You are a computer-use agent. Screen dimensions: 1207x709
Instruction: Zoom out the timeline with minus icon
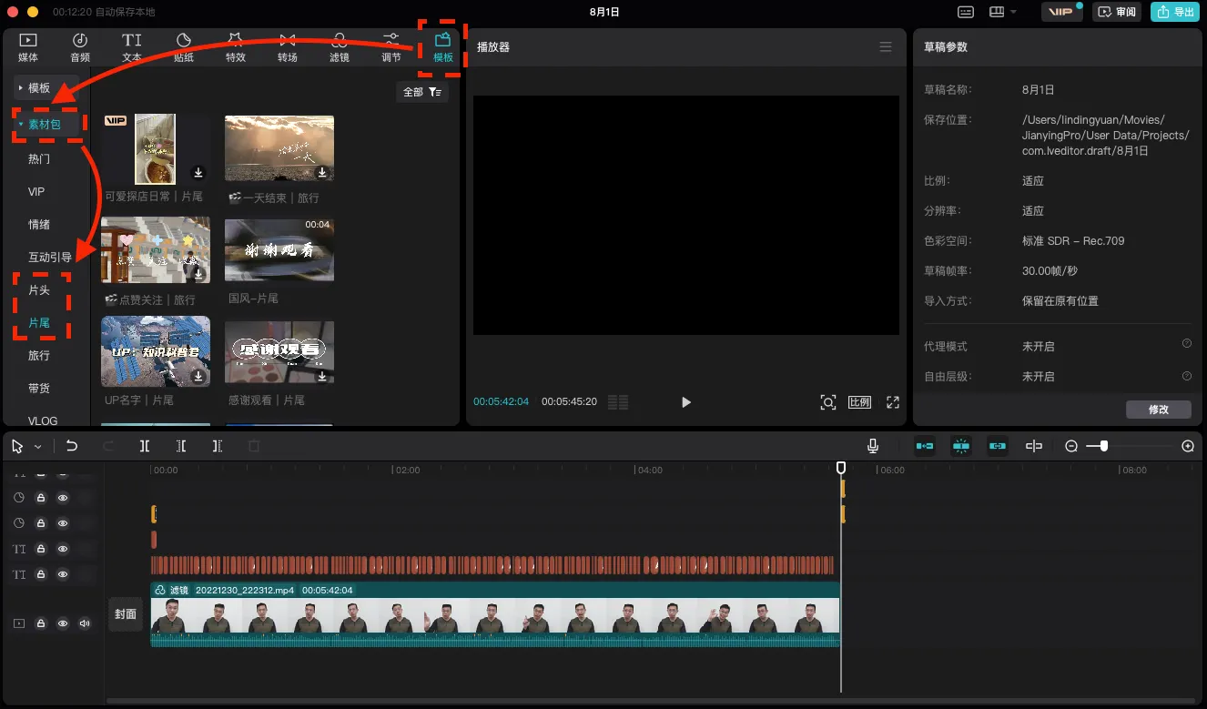[x=1071, y=446]
